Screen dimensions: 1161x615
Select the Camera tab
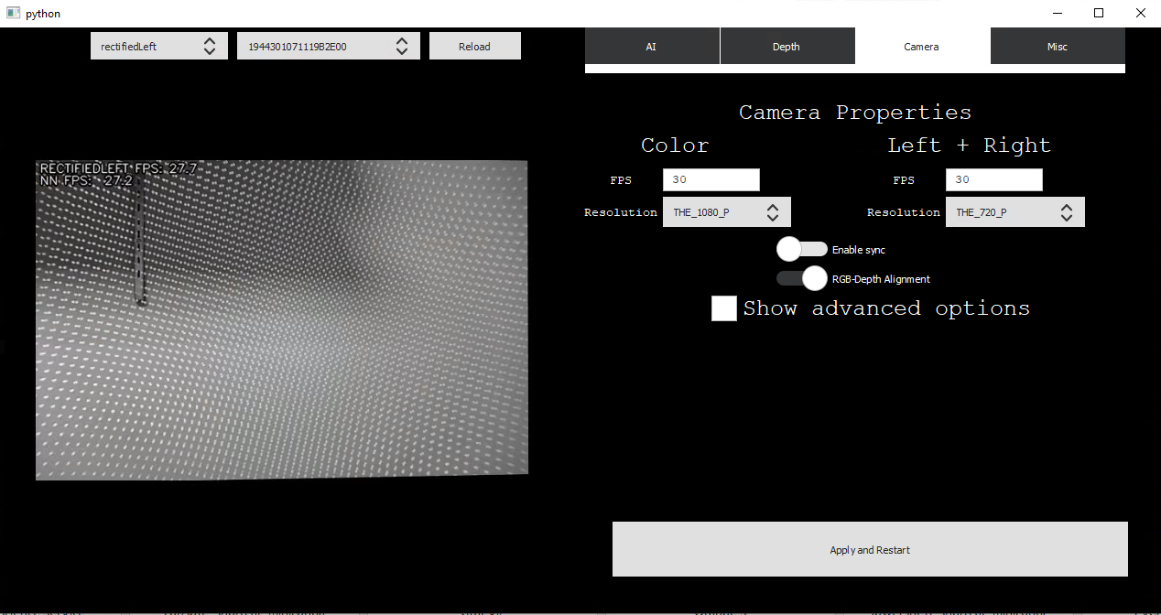point(921,47)
